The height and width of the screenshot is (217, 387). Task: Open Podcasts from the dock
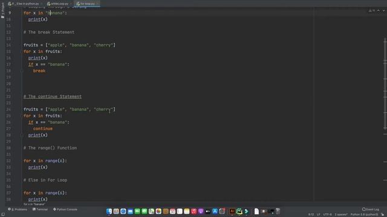pyautogui.click(x=201, y=211)
